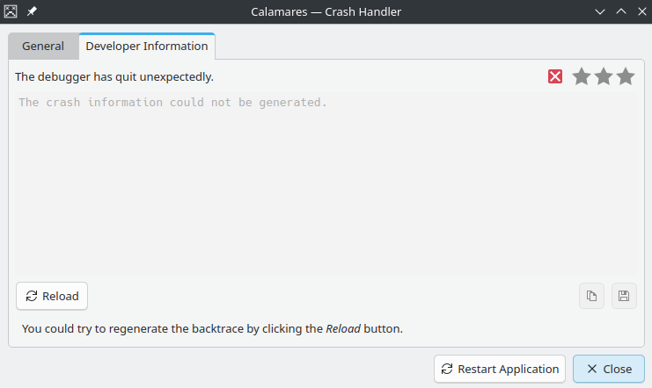Click the save backtrace to file icon
The width and height of the screenshot is (652, 388).
click(624, 296)
